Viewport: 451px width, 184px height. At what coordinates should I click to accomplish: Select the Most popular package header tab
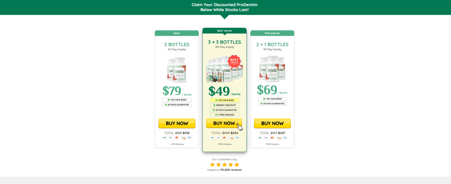click(x=272, y=33)
